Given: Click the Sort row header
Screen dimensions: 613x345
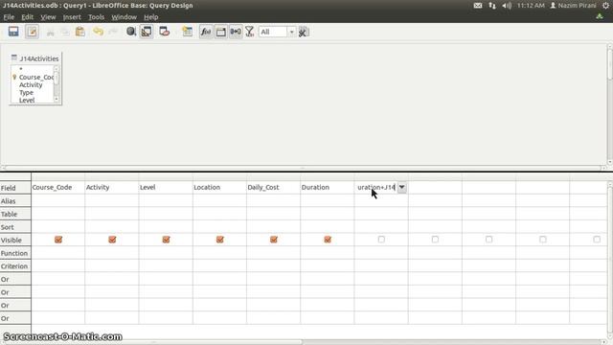Looking at the screenshot, I should pos(15,227).
